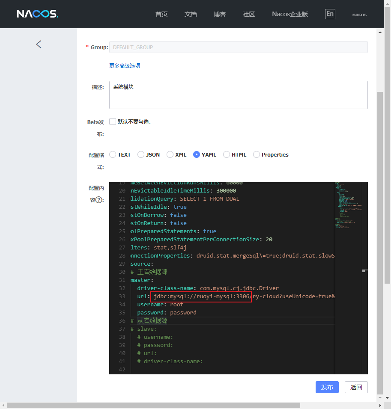Click the '# url:' comment on line 40
Screen dimensions: 391x409
click(x=147, y=353)
